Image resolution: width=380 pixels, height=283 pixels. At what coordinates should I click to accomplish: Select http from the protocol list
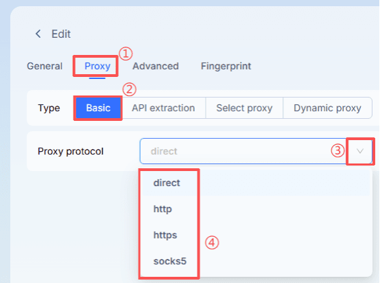coord(256,209)
